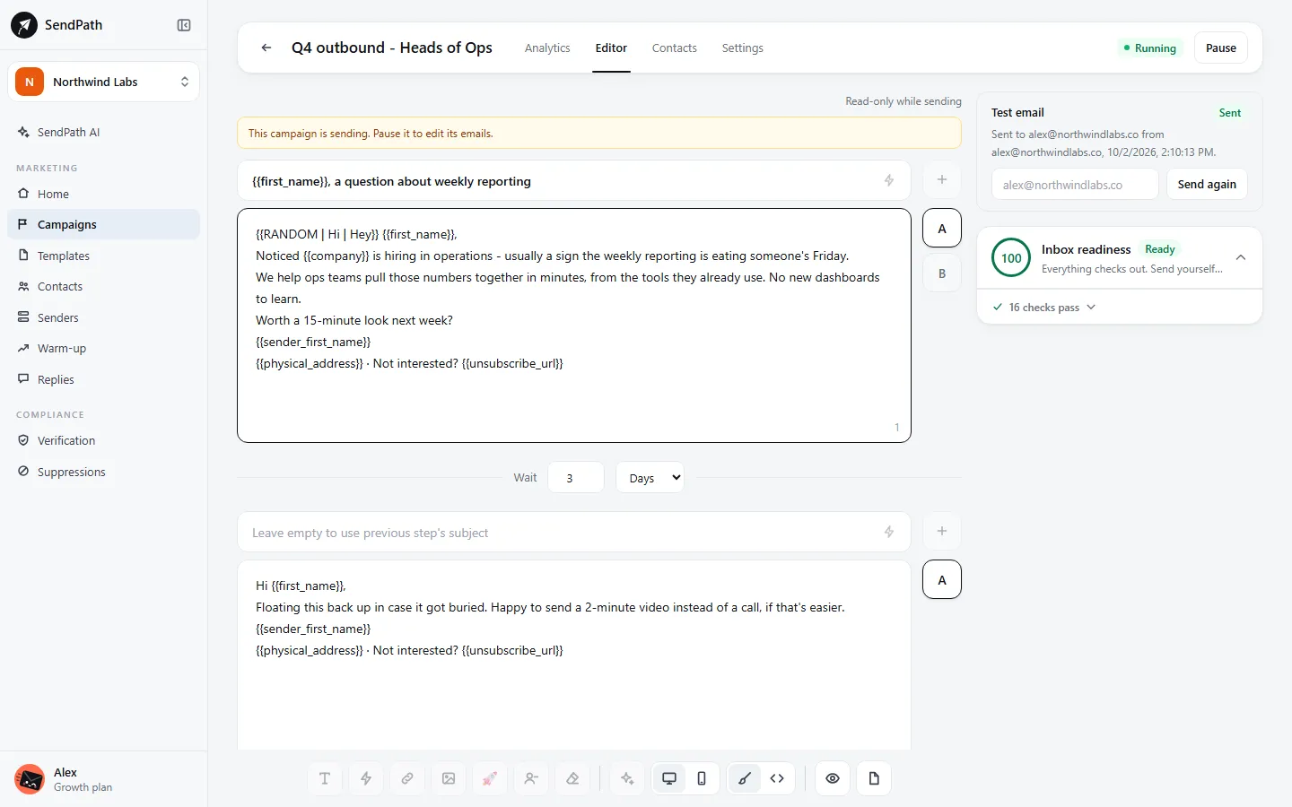
Task: Click the Inbox readiness score circle 100
Action: coord(1011,258)
